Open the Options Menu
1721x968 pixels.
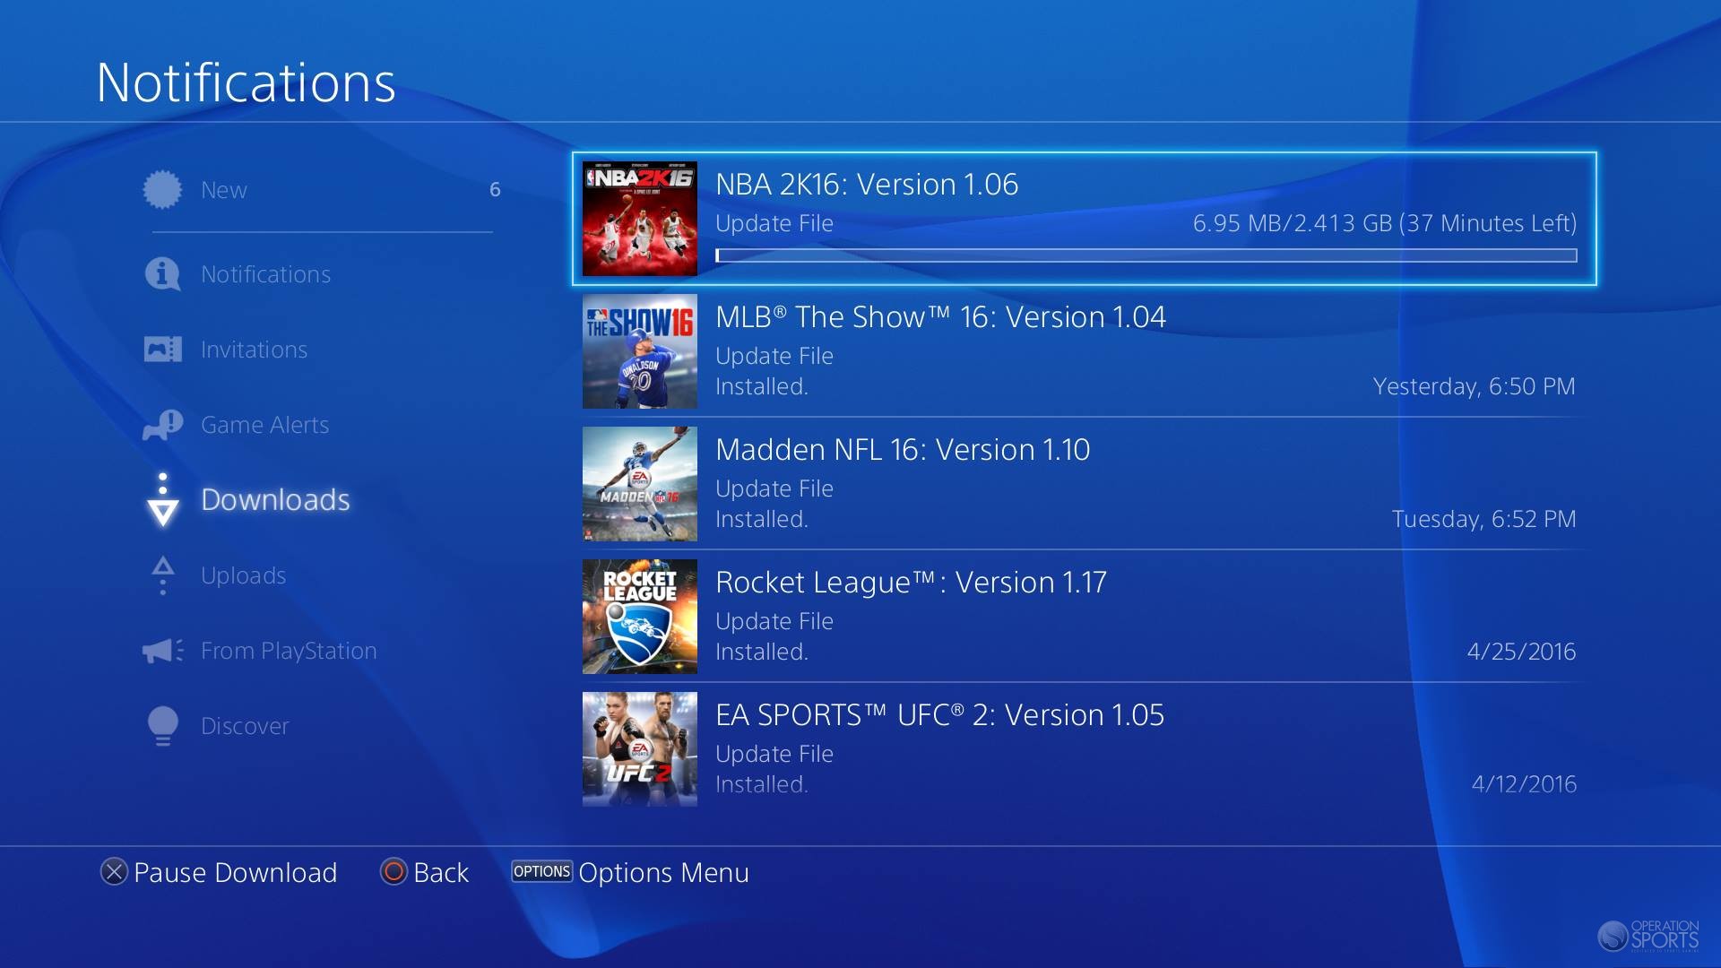630,872
